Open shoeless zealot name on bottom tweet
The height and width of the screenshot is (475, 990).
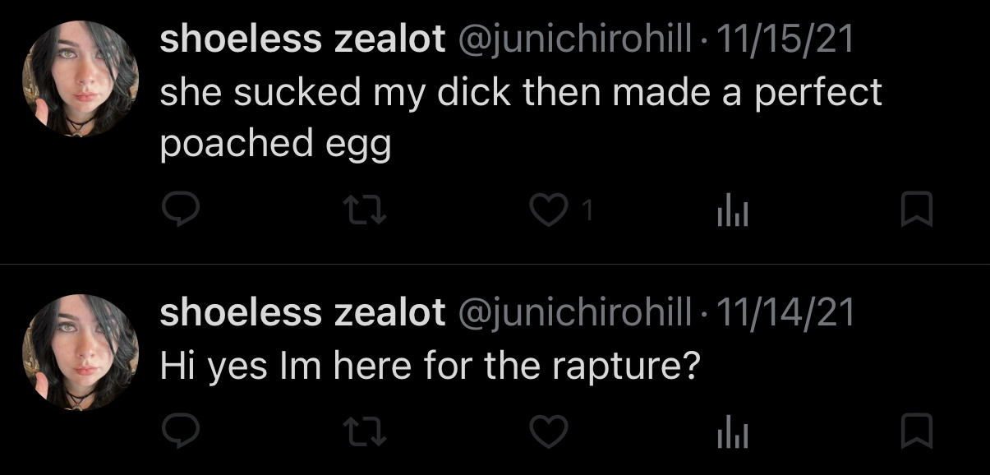pyautogui.click(x=302, y=313)
